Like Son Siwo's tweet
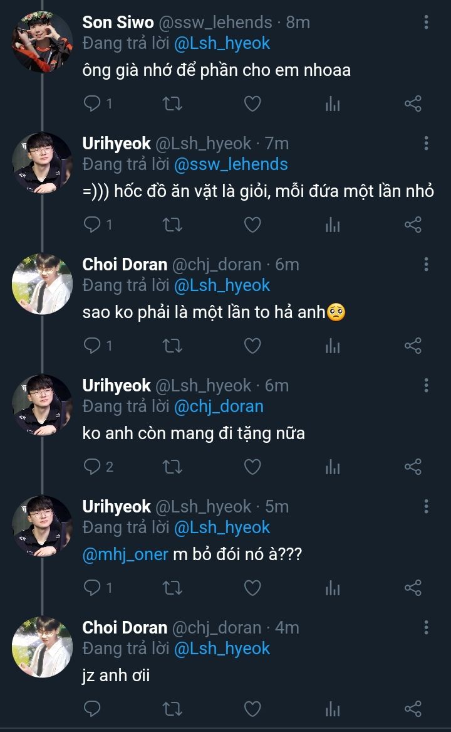 point(252,103)
